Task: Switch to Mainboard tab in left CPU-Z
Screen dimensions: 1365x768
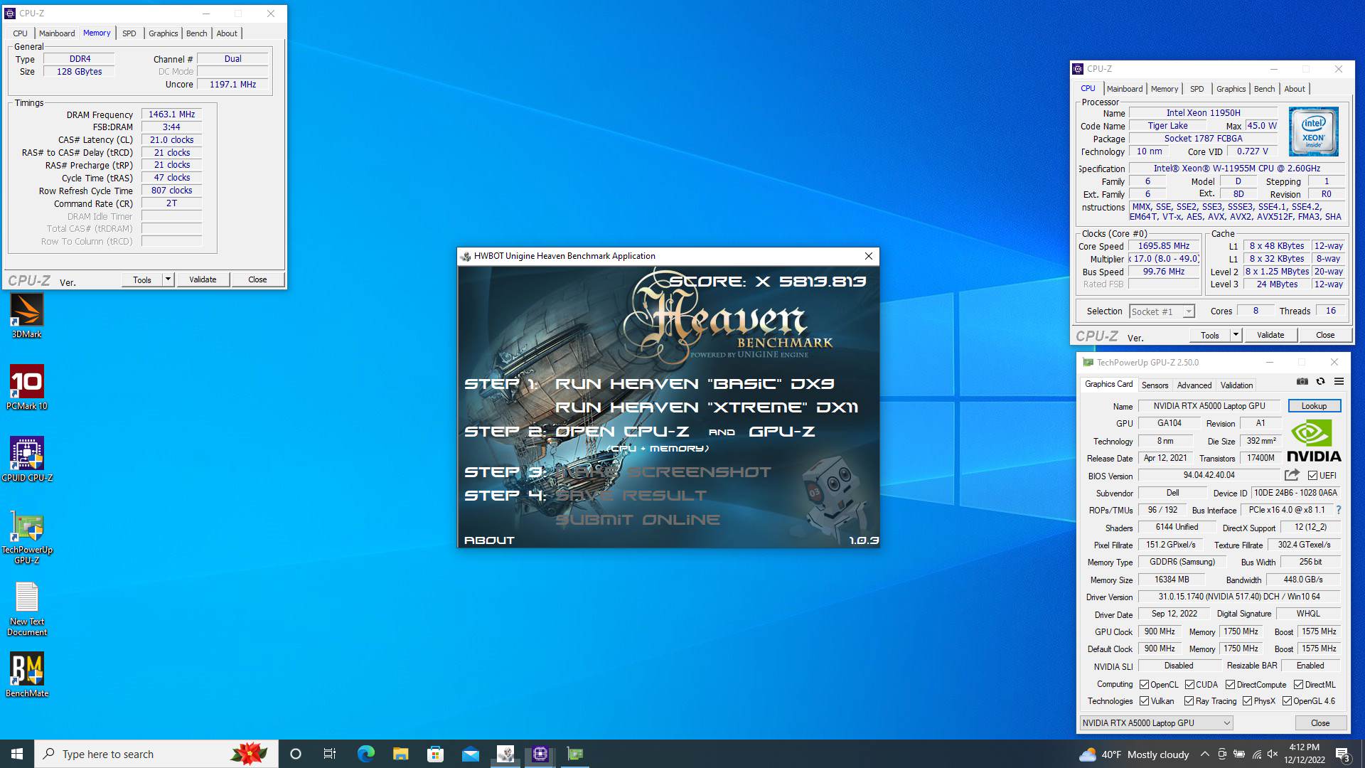Action: [57, 33]
